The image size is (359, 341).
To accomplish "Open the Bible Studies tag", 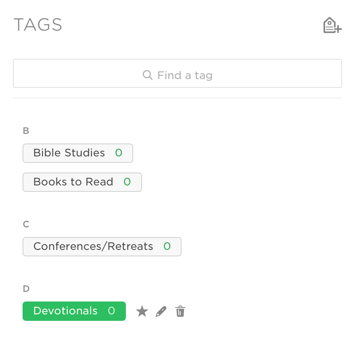I will click(x=69, y=153).
